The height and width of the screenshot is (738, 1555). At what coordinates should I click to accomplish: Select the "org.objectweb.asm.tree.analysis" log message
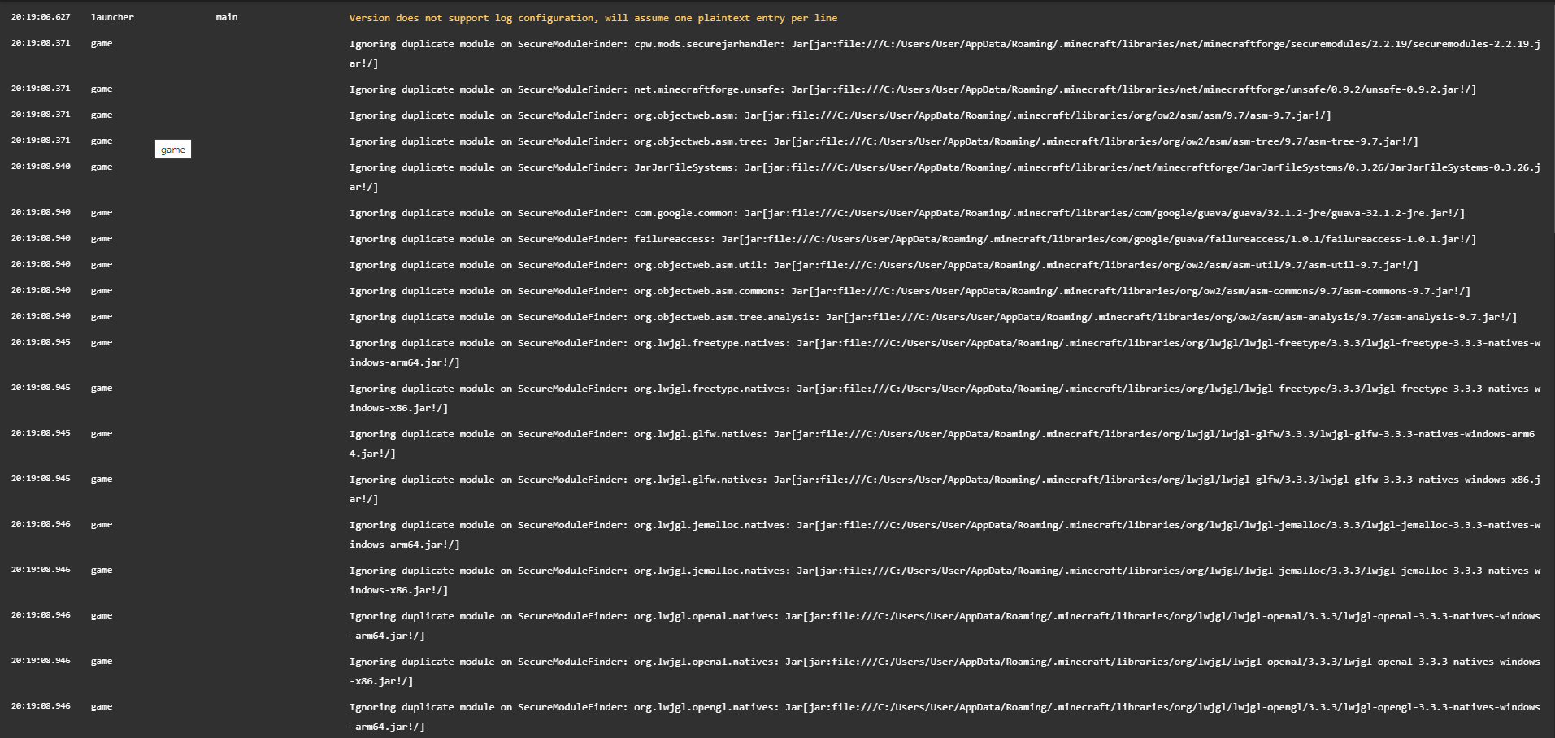933,317
